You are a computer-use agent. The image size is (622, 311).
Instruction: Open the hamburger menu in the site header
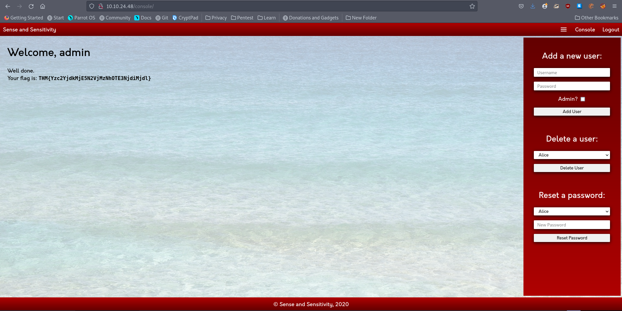(563, 29)
